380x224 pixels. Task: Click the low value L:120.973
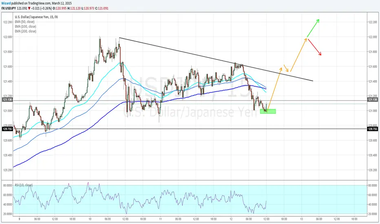[x=88, y=8]
